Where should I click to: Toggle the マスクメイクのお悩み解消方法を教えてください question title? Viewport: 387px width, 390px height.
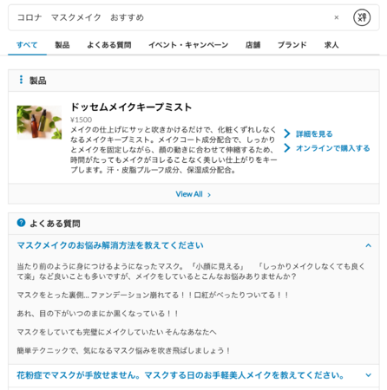point(110,245)
